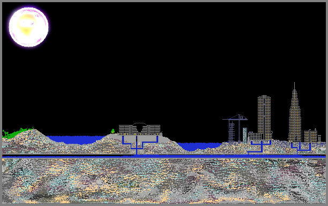
Task: Select the blue pipes beneath the spire tower
Action: pos(301,148)
